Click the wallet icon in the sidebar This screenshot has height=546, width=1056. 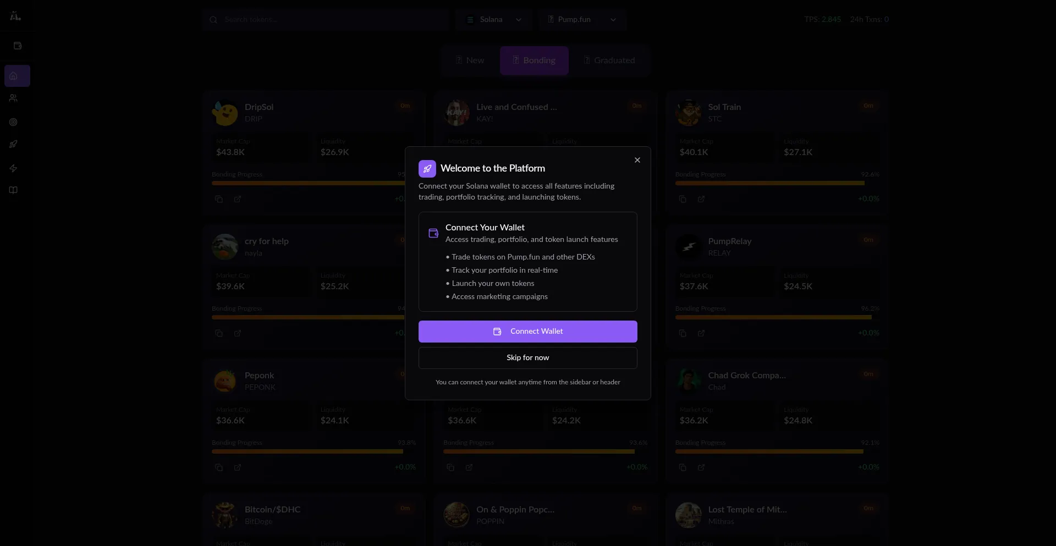17,46
